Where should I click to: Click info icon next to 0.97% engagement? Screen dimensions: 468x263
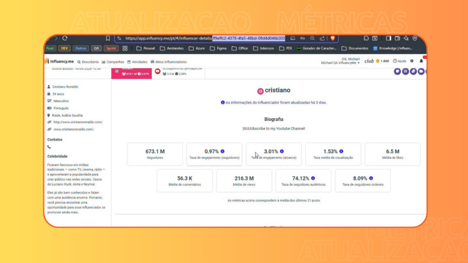click(x=223, y=151)
